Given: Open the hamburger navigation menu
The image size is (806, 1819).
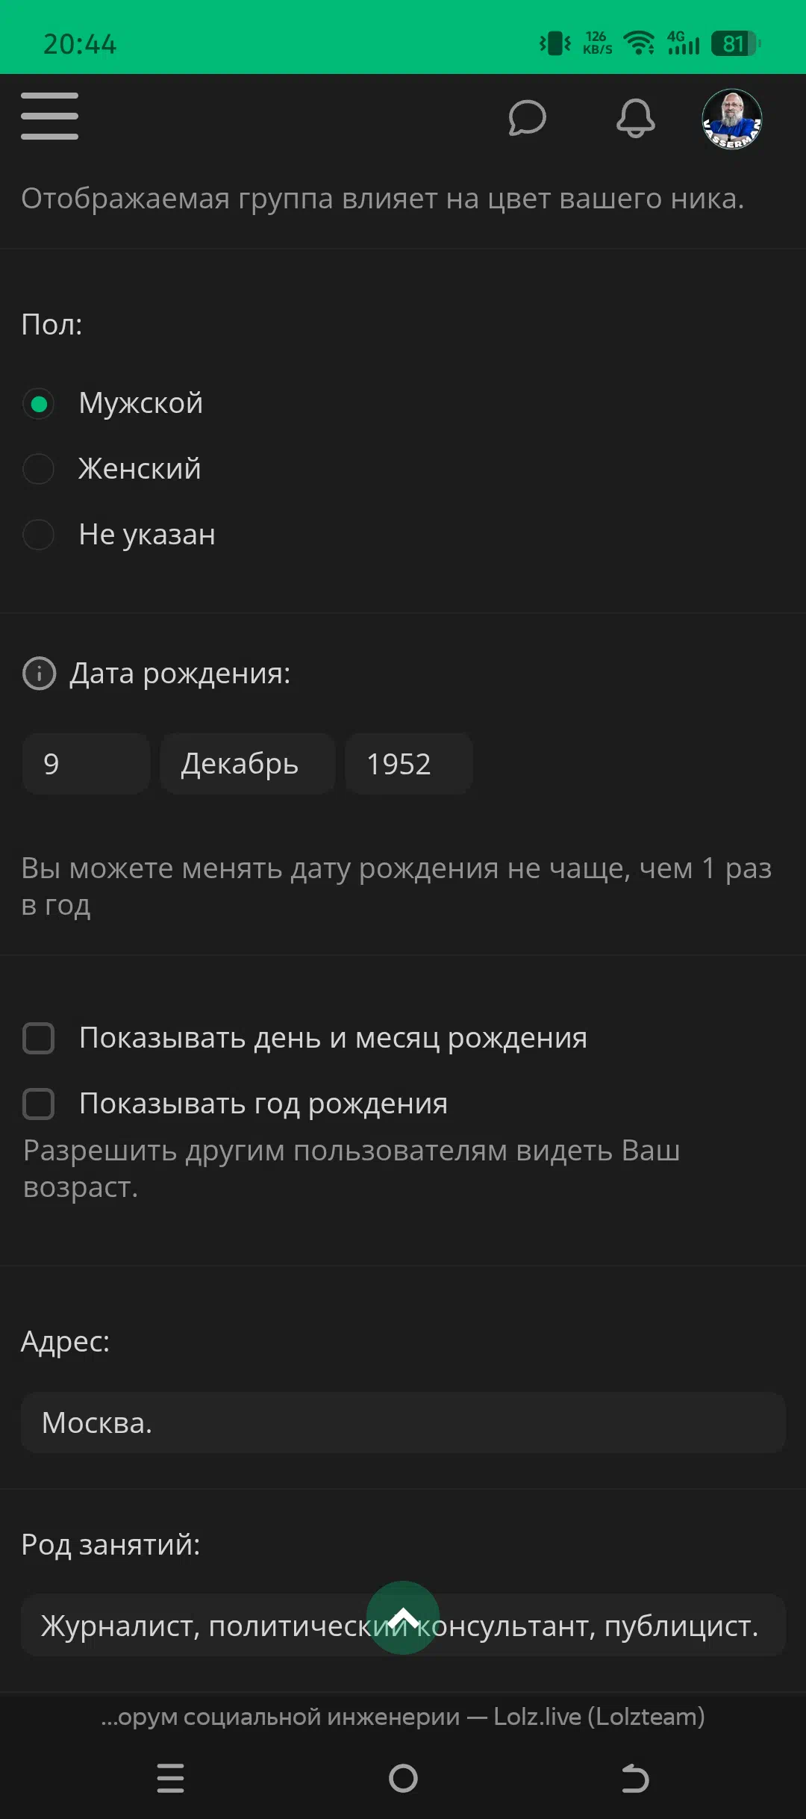Looking at the screenshot, I should pyautogui.click(x=49, y=116).
